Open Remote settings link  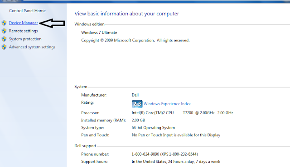click(x=23, y=31)
